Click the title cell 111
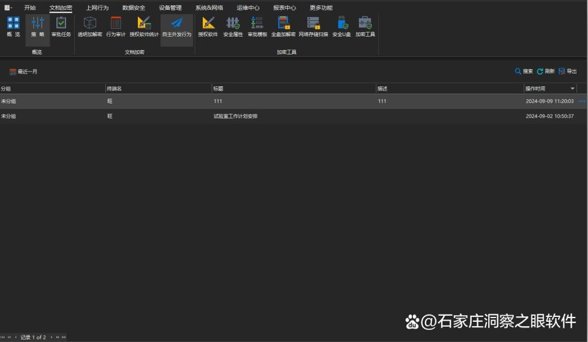The image size is (588, 342). [218, 101]
